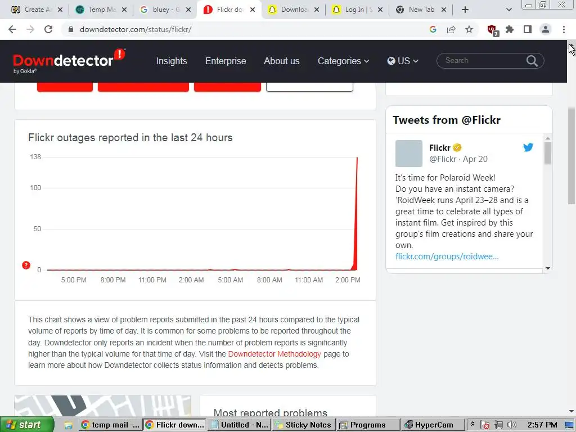576x432 pixels.
Task: Click the page vertical scrollbar thumb
Action: click(x=571, y=156)
